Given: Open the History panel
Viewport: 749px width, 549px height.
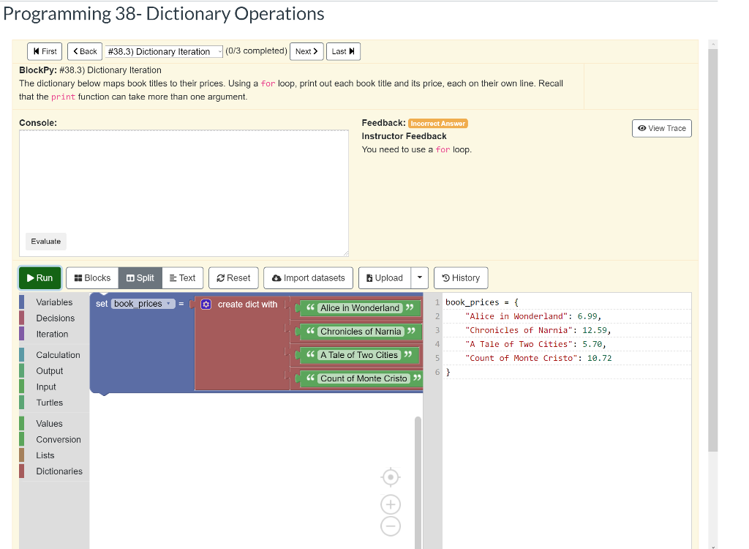Looking at the screenshot, I should [461, 278].
